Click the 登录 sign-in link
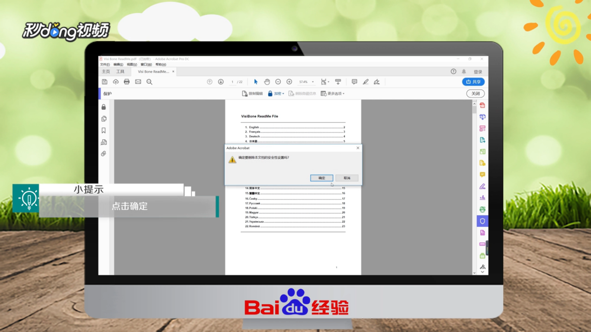The image size is (591, 332). click(478, 72)
